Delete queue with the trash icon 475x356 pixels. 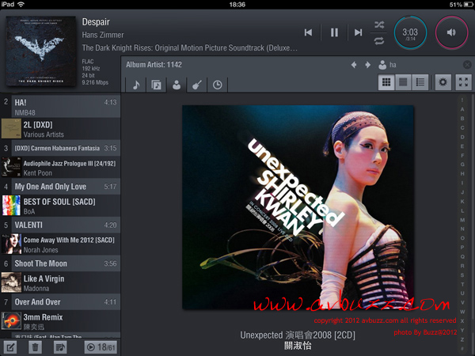(36, 347)
